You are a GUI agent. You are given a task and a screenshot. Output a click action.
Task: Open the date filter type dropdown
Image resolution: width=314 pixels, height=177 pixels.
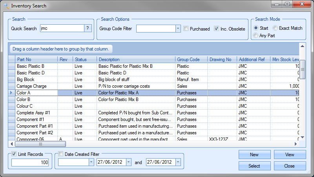[x=91, y=162]
